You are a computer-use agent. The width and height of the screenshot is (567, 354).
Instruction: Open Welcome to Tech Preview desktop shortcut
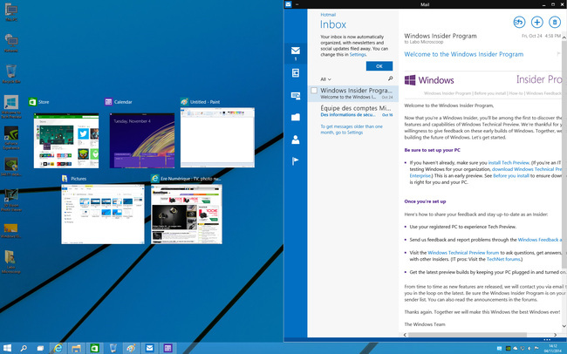coord(10,106)
